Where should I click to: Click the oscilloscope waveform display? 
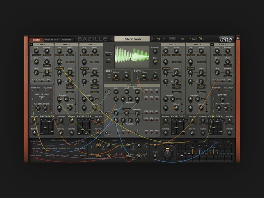[132, 56]
